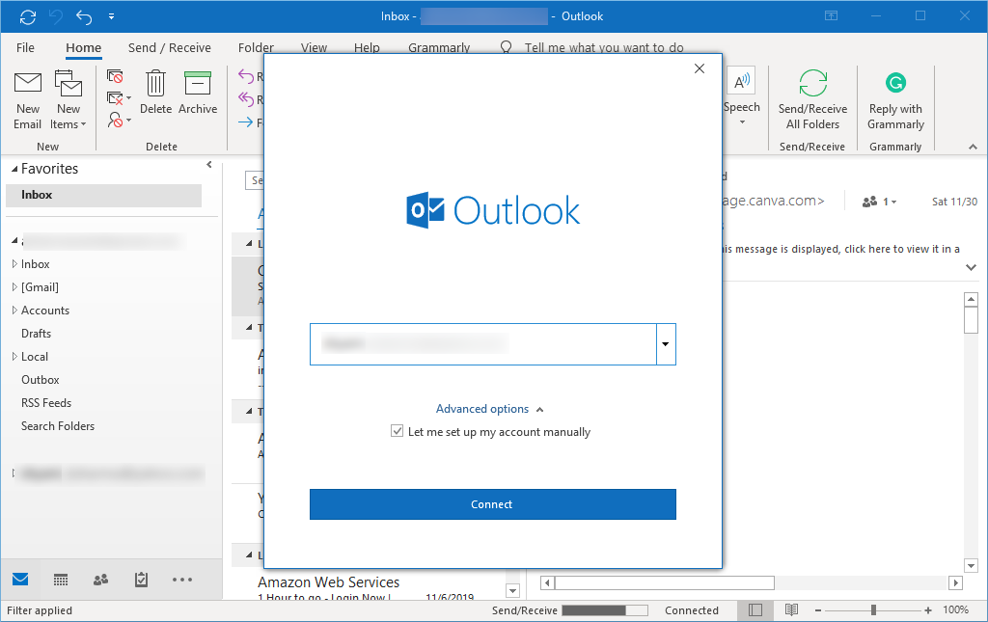Viewport: 988px width, 622px height.
Task: Open the Drafts folder
Action: (x=36, y=333)
